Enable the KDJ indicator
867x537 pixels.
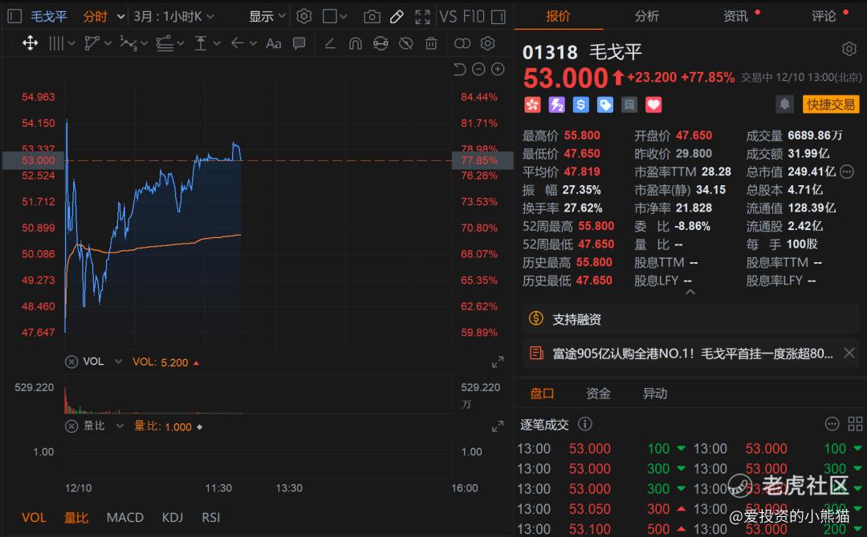point(173,517)
